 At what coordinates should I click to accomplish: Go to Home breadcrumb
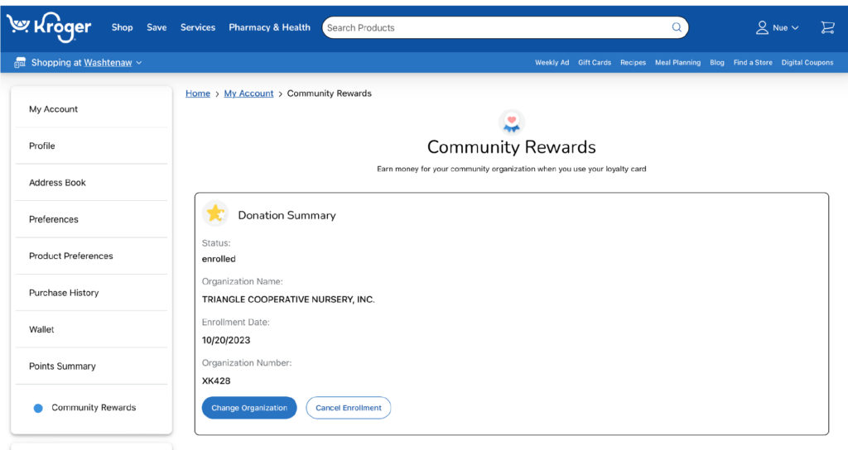point(198,93)
